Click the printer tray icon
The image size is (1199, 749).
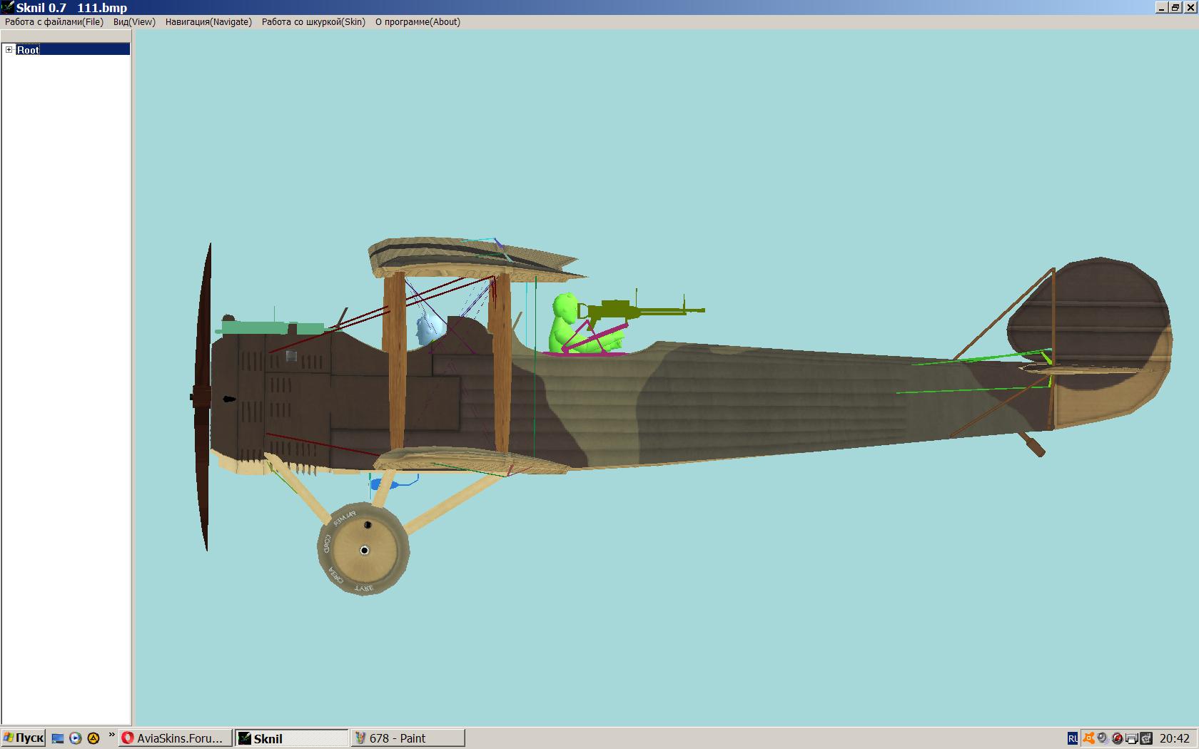[1132, 738]
